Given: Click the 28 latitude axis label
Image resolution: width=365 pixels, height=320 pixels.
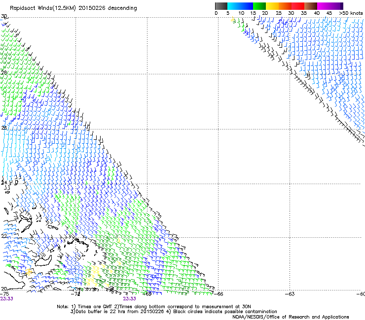Looking at the screenshot, I should click(x=4, y=73).
